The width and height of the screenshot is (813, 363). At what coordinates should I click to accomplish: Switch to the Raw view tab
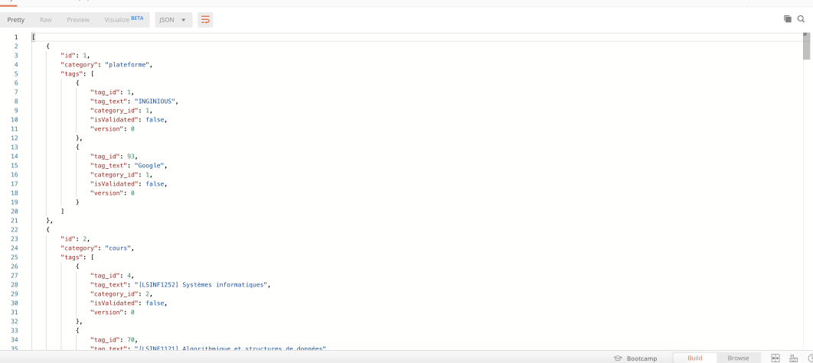46,20
